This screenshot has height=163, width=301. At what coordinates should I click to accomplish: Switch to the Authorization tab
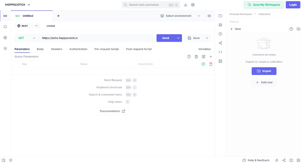[x=78, y=49]
